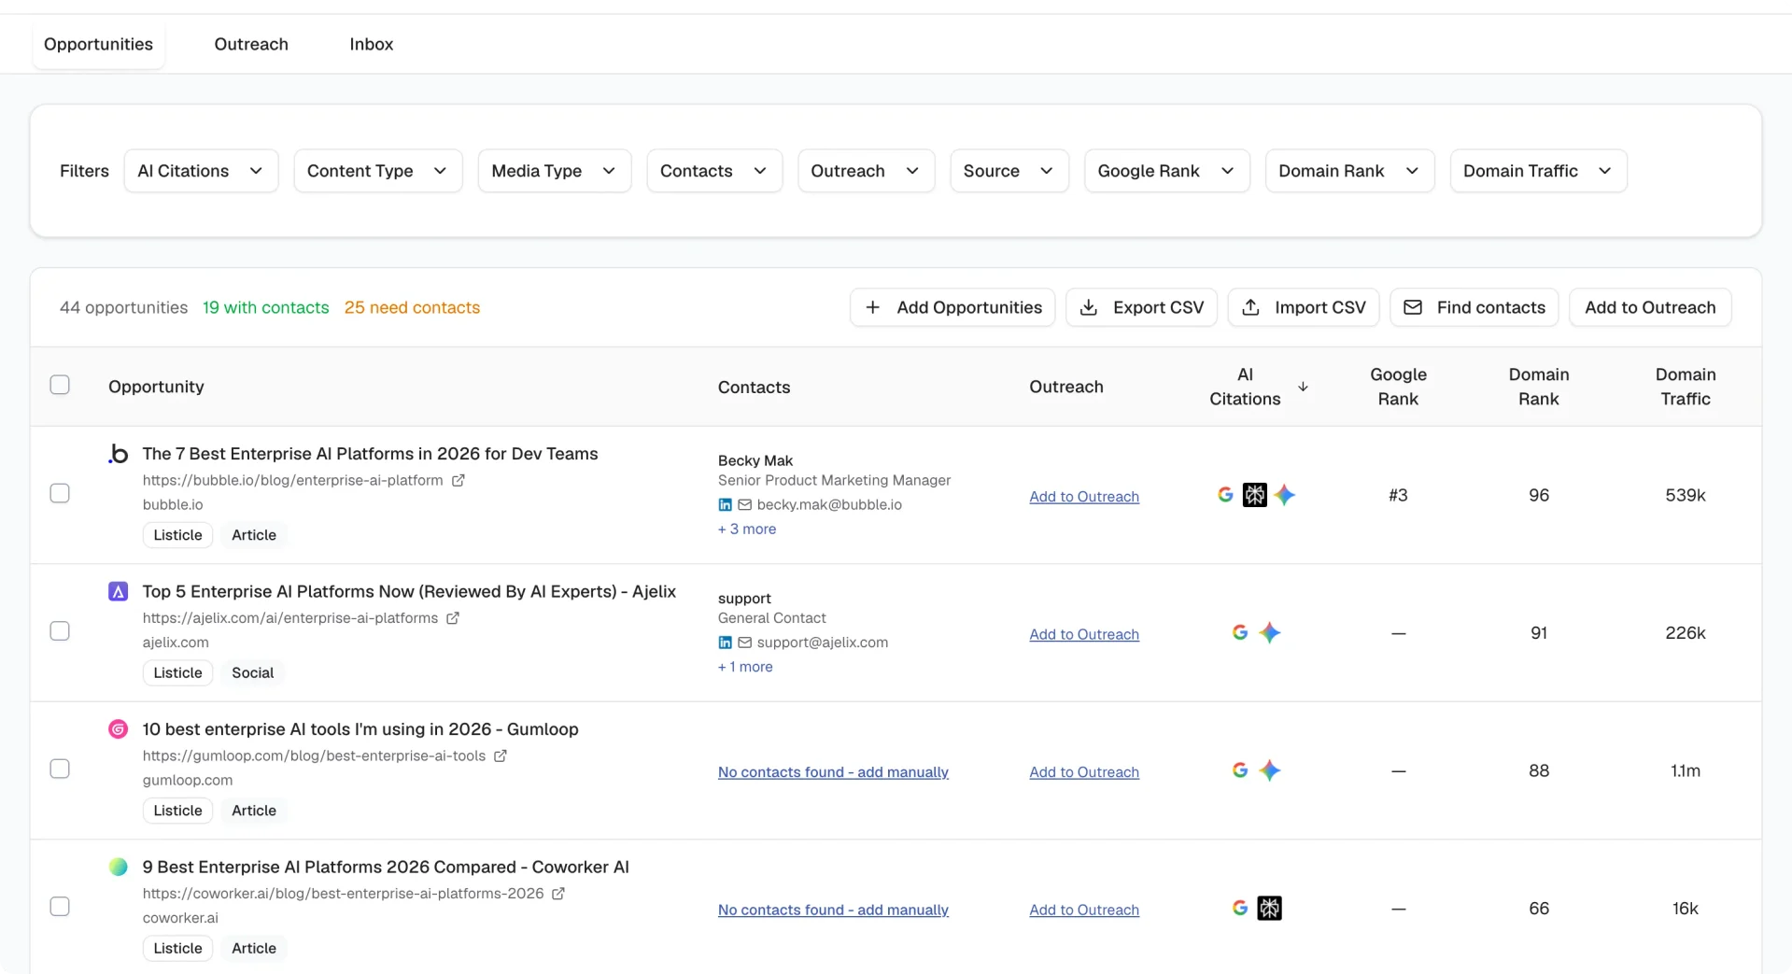Click the toolbar Add to Outreach button
This screenshot has width=1792, height=974.
[x=1650, y=307]
